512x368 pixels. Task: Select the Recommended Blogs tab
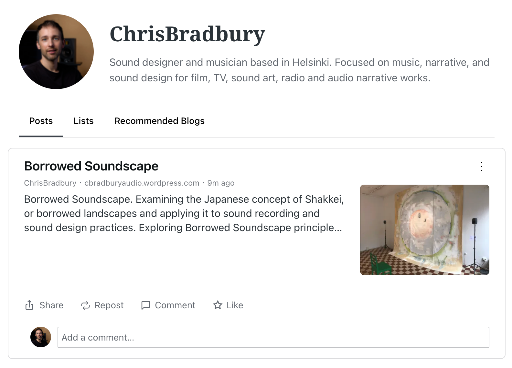159,121
